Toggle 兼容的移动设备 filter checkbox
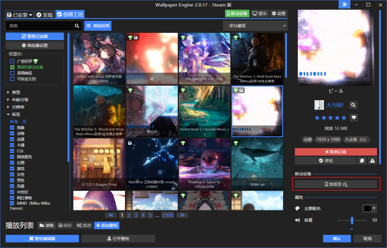This screenshot has height=248, width=387. coord(12,67)
